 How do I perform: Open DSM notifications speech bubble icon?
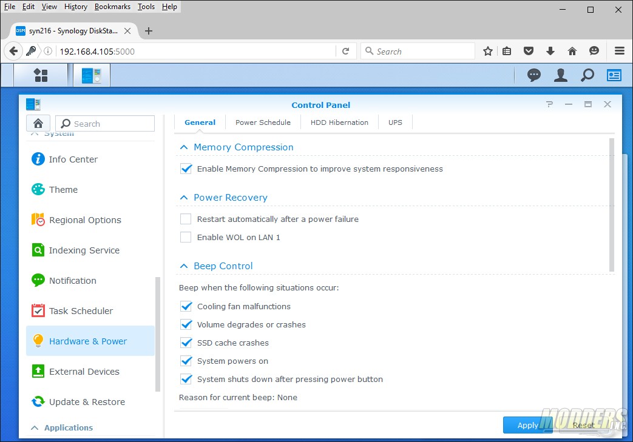533,75
